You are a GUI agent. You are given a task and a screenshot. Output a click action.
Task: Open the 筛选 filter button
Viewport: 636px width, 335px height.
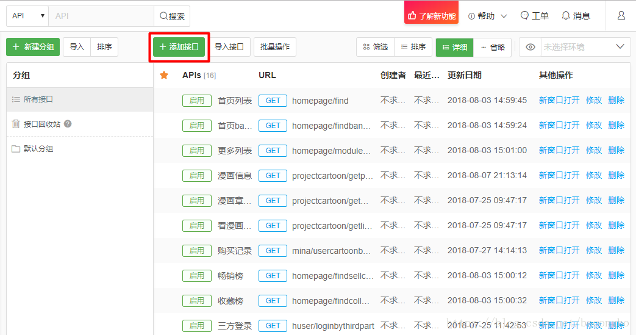click(375, 47)
